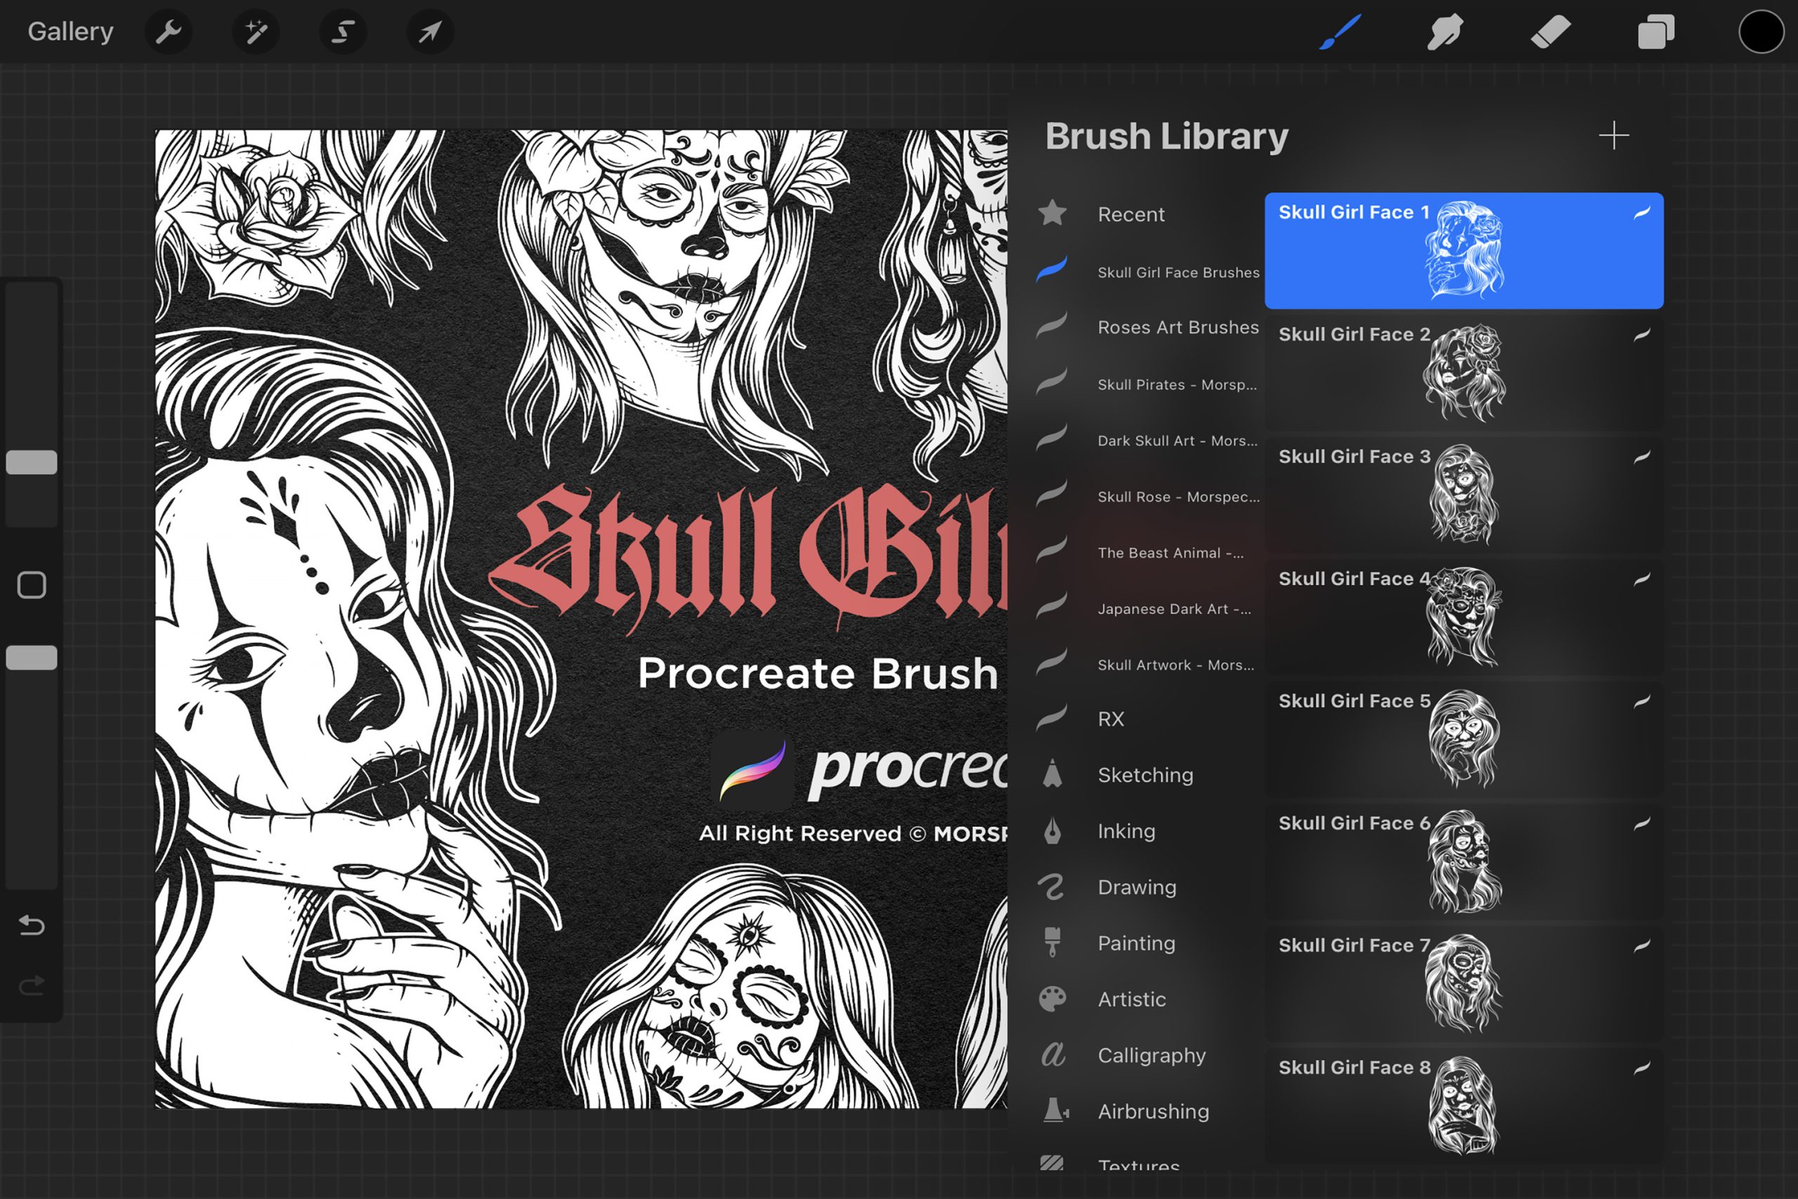Choose the Skull Girl Face 1 brush
This screenshot has height=1199, width=1798.
[1464, 251]
